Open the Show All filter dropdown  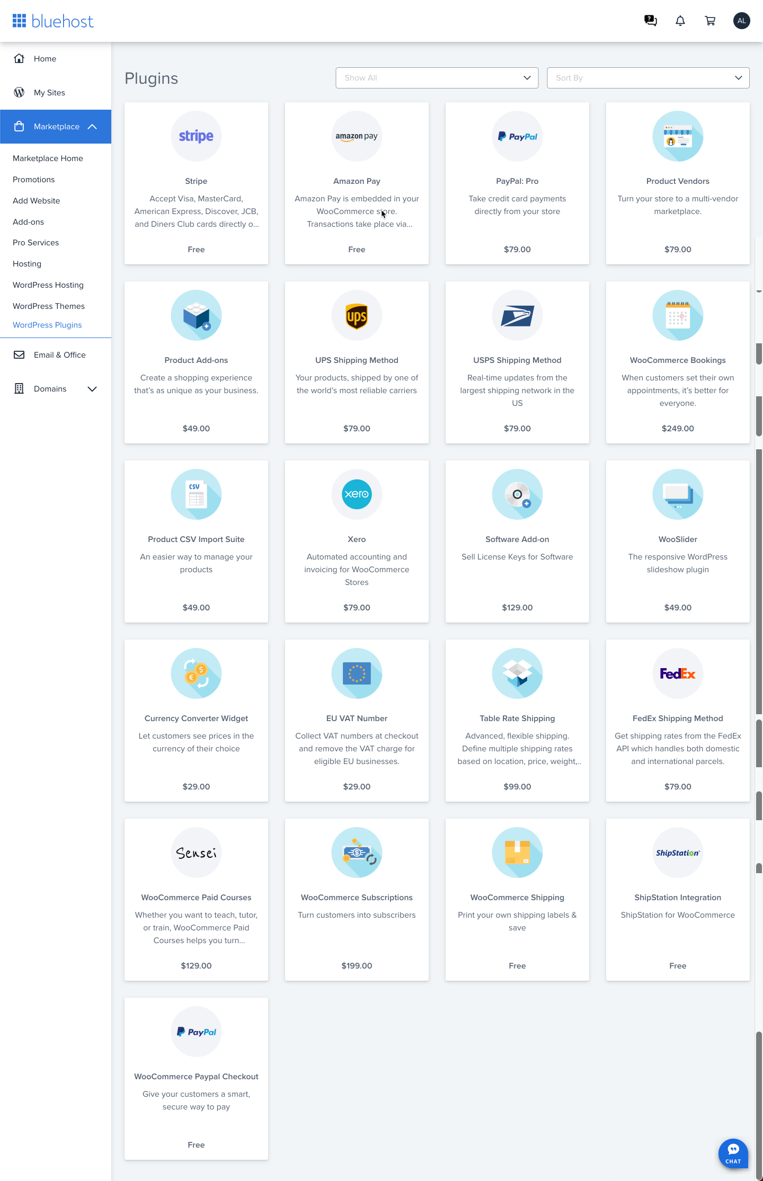coord(437,78)
